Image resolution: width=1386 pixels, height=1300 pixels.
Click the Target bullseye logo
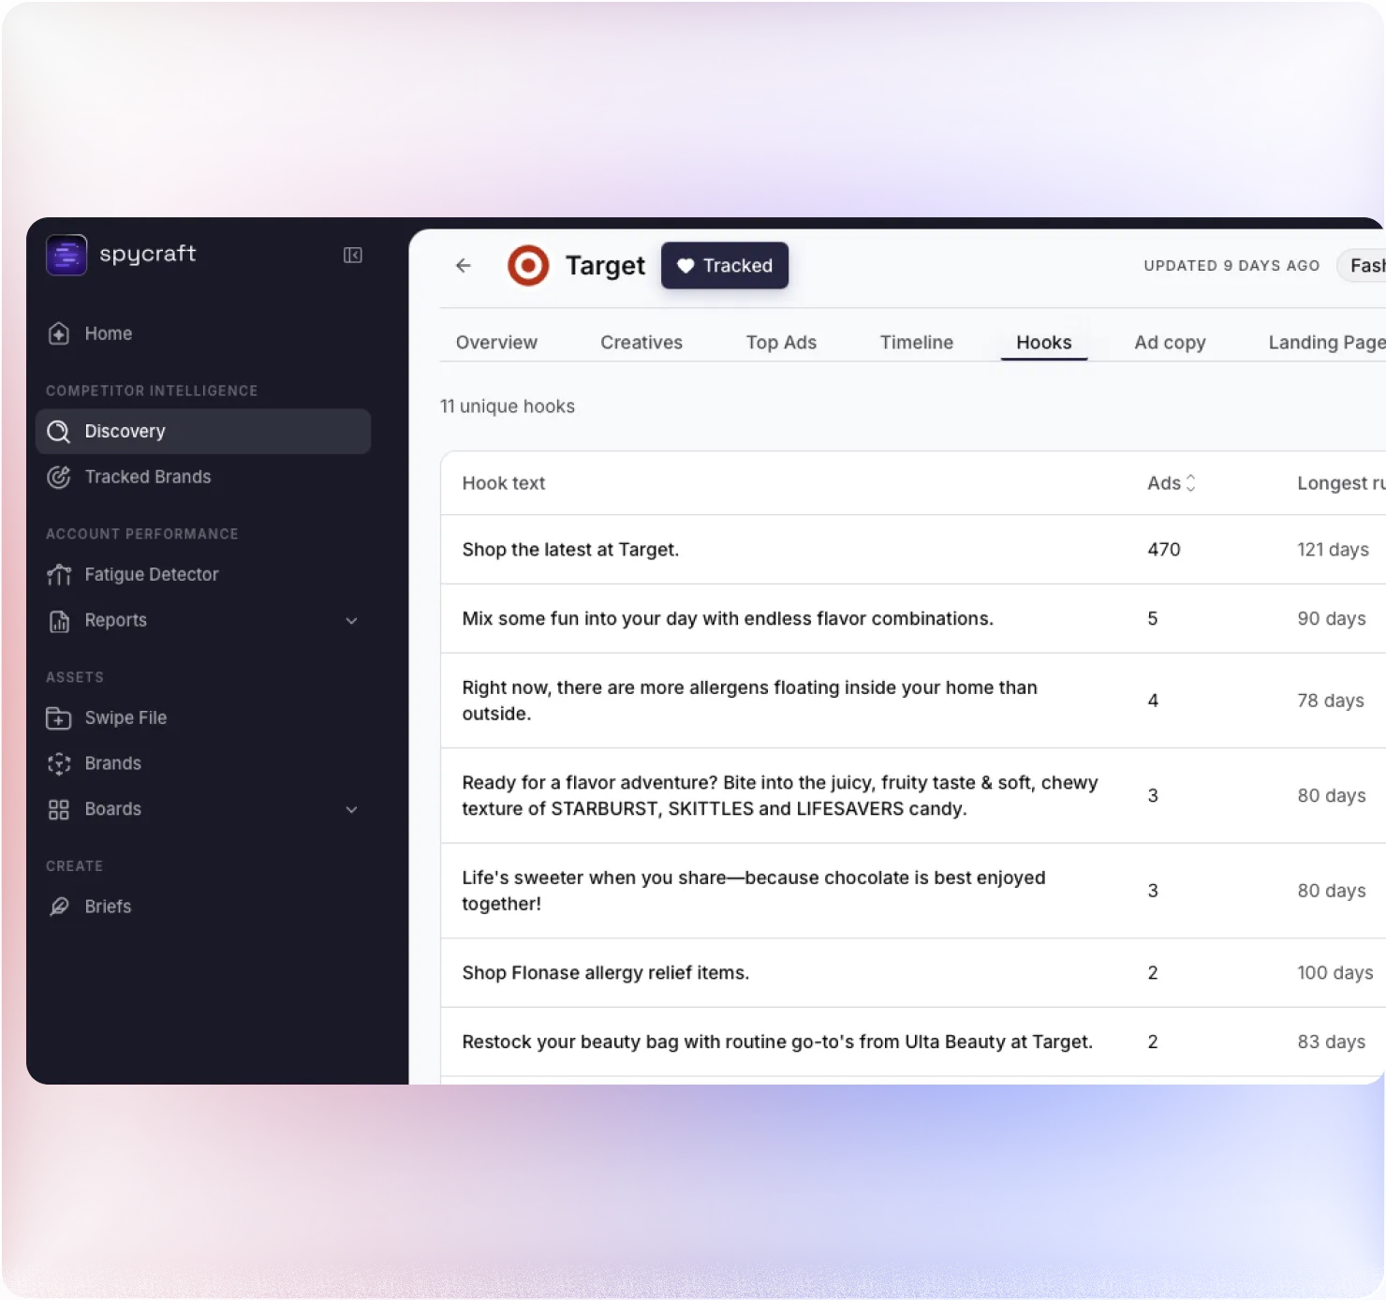coord(528,266)
